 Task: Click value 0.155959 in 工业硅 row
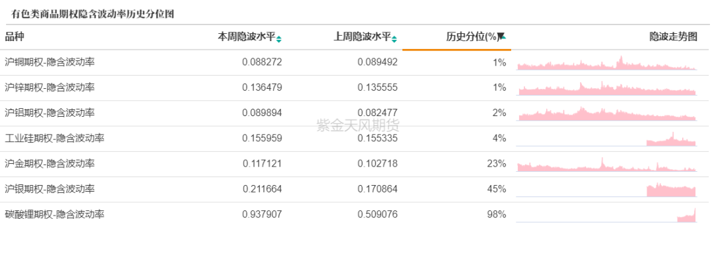[x=262, y=138]
